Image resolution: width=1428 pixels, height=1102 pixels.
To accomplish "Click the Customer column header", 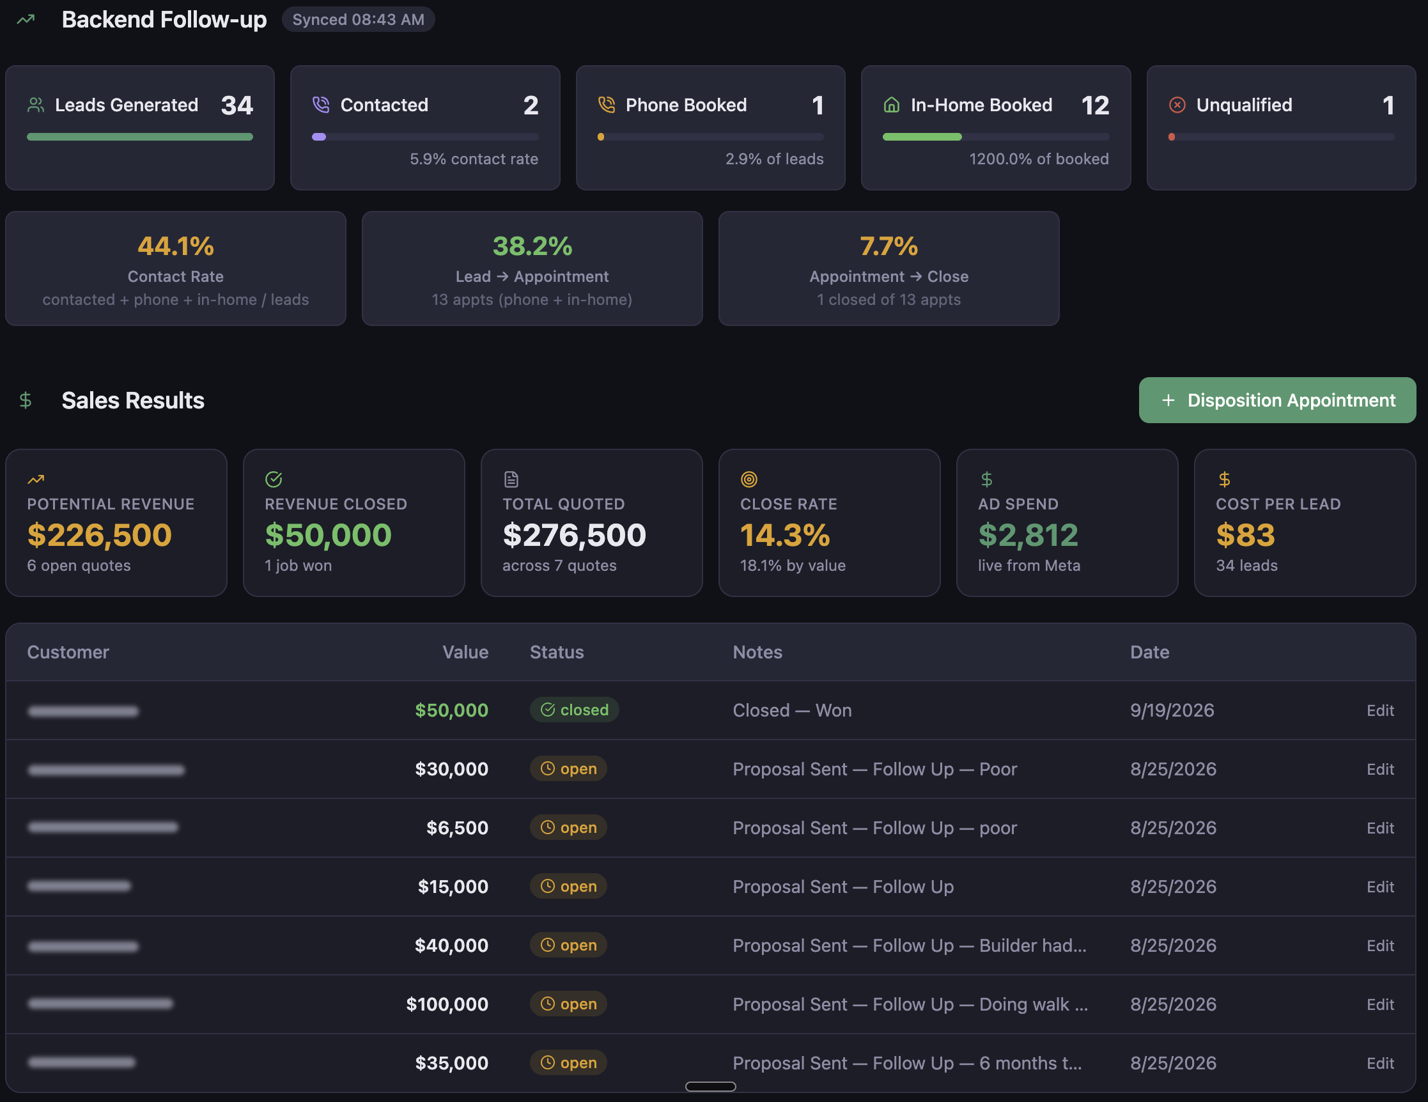I will pos(68,652).
